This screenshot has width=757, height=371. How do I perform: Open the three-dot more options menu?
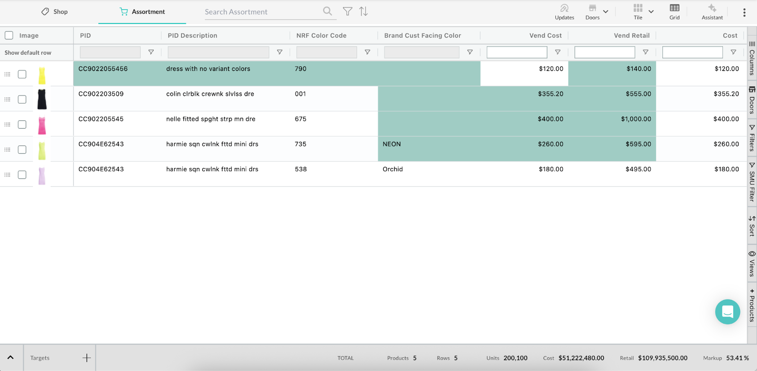744,13
